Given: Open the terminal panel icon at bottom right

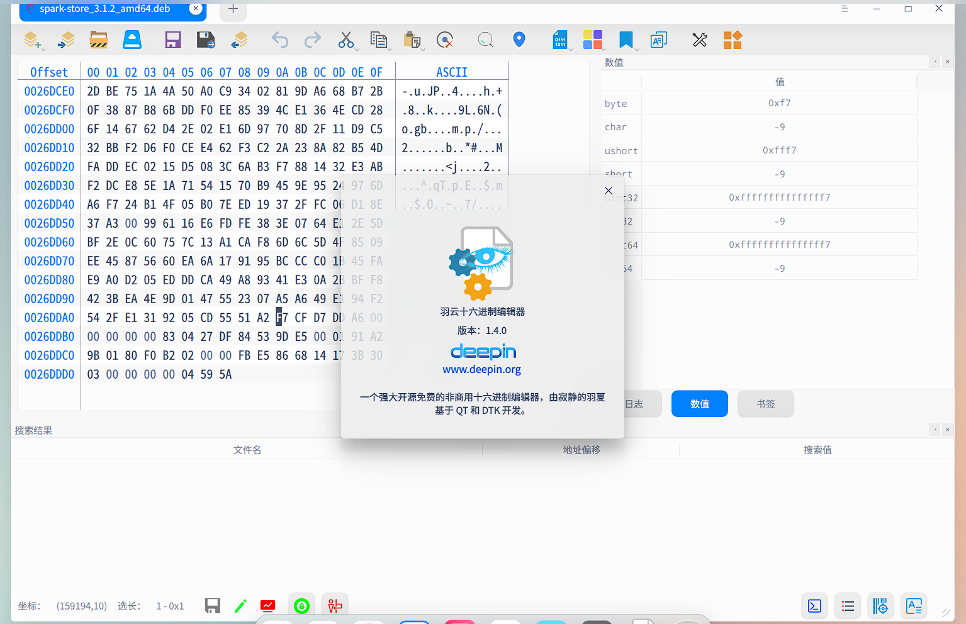Looking at the screenshot, I should (x=814, y=606).
